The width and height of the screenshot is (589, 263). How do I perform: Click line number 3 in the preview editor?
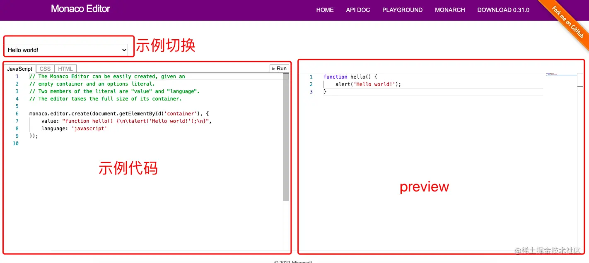311,92
